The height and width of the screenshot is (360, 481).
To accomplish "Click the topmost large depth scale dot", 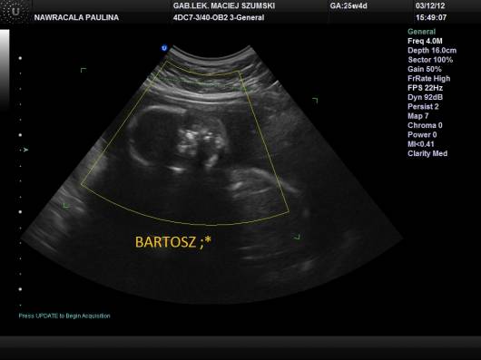I will (20, 58).
